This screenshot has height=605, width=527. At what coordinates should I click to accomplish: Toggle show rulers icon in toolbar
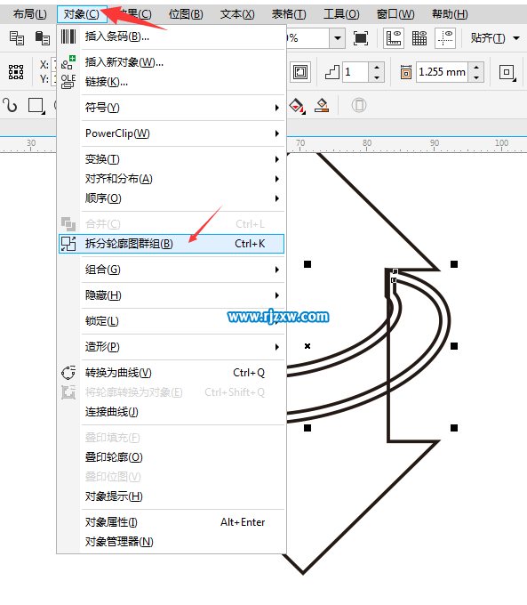click(394, 38)
